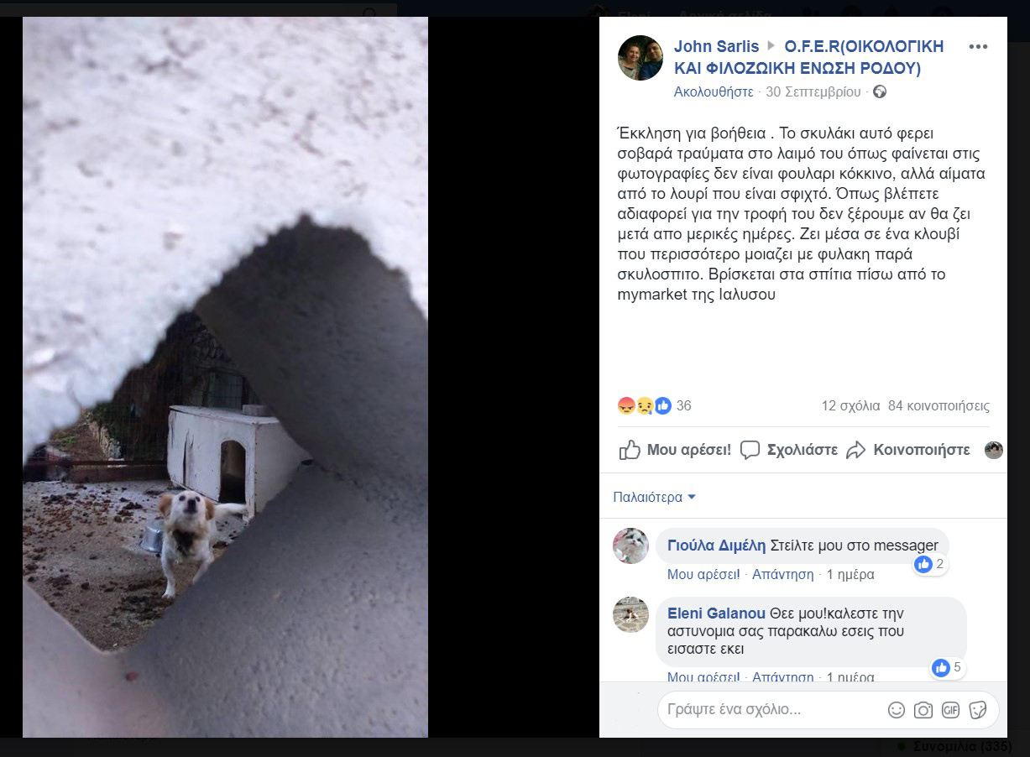Click Απάντηση under Γιούλα Διμέλη's comment

[782, 575]
